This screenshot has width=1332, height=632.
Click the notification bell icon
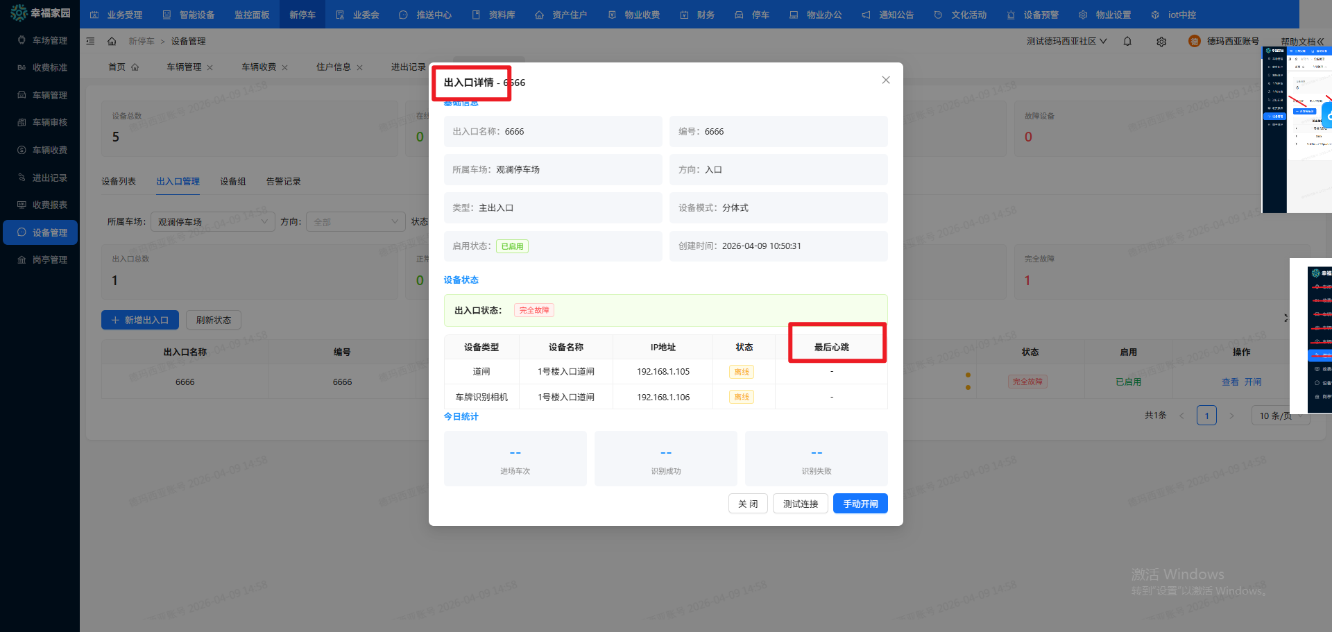coord(1127,42)
